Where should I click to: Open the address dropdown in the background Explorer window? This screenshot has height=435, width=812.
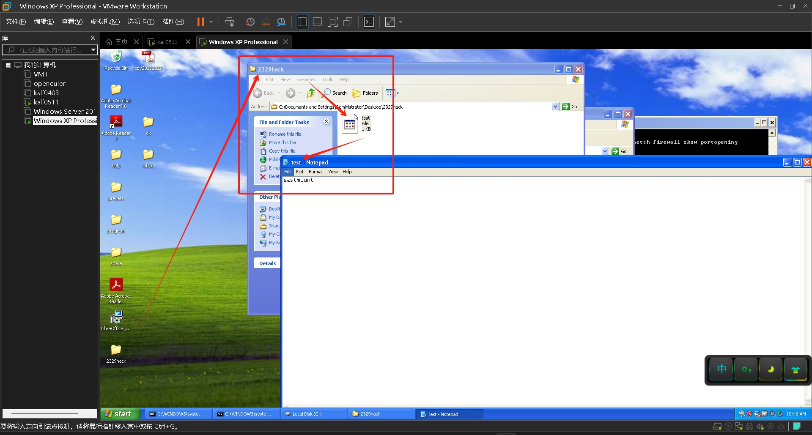pos(605,151)
